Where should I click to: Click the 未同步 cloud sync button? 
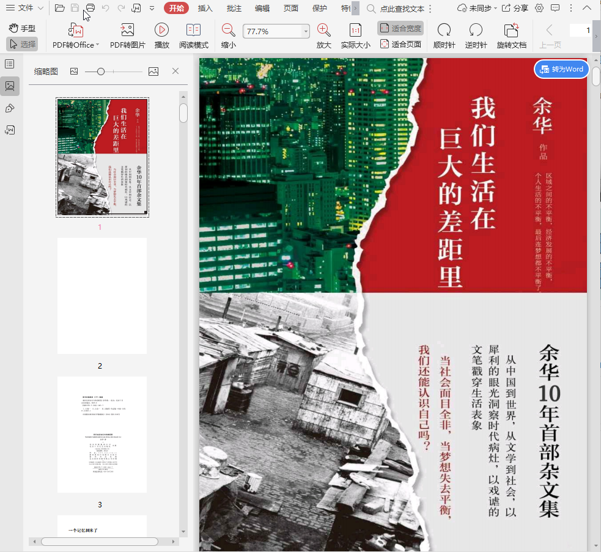477,8
